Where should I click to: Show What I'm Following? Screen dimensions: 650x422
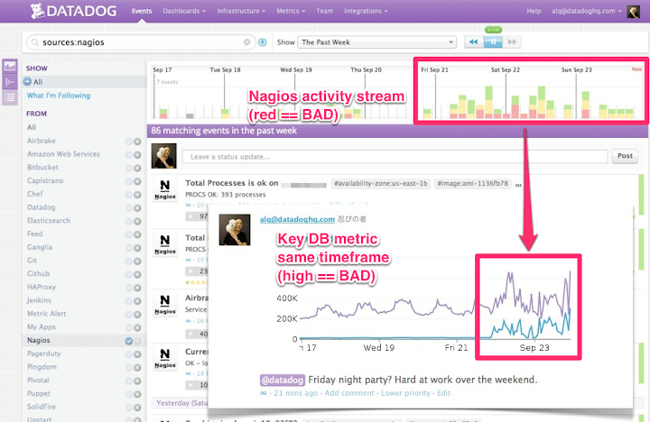coord(59,96)
